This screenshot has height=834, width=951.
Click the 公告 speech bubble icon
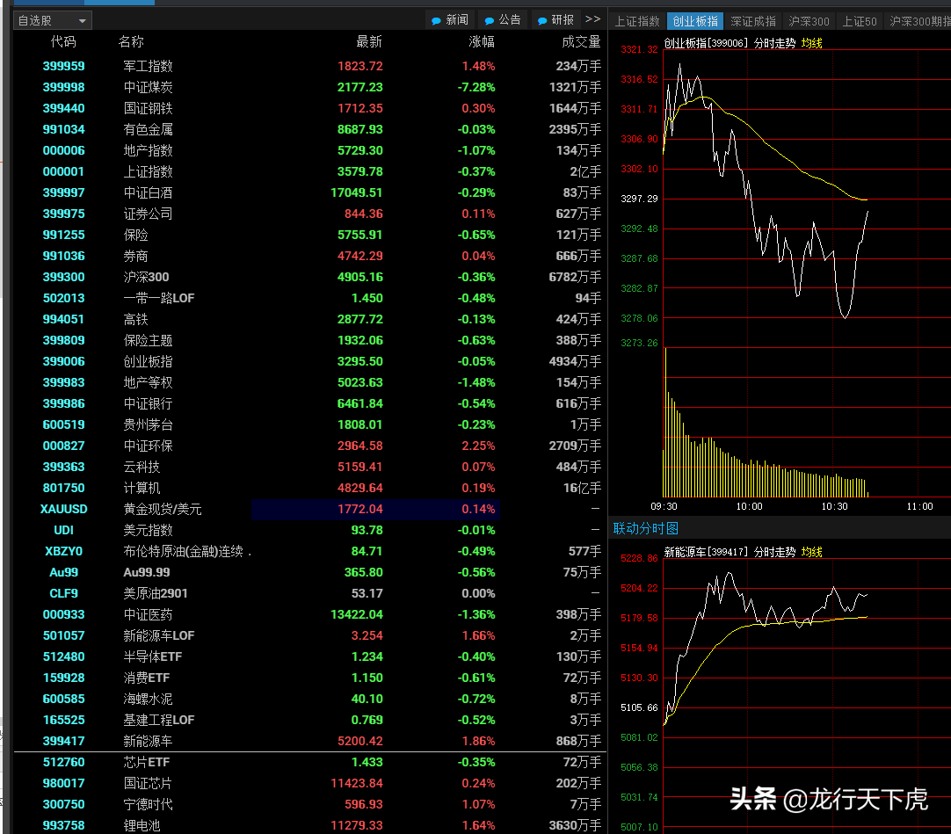[490, 20]
